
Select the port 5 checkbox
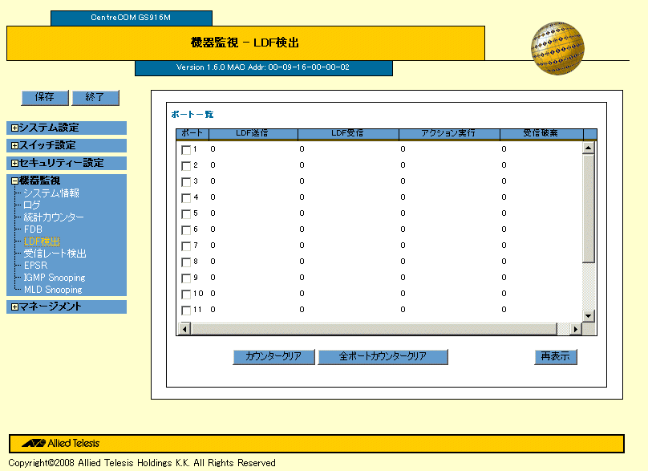[186, 214]
